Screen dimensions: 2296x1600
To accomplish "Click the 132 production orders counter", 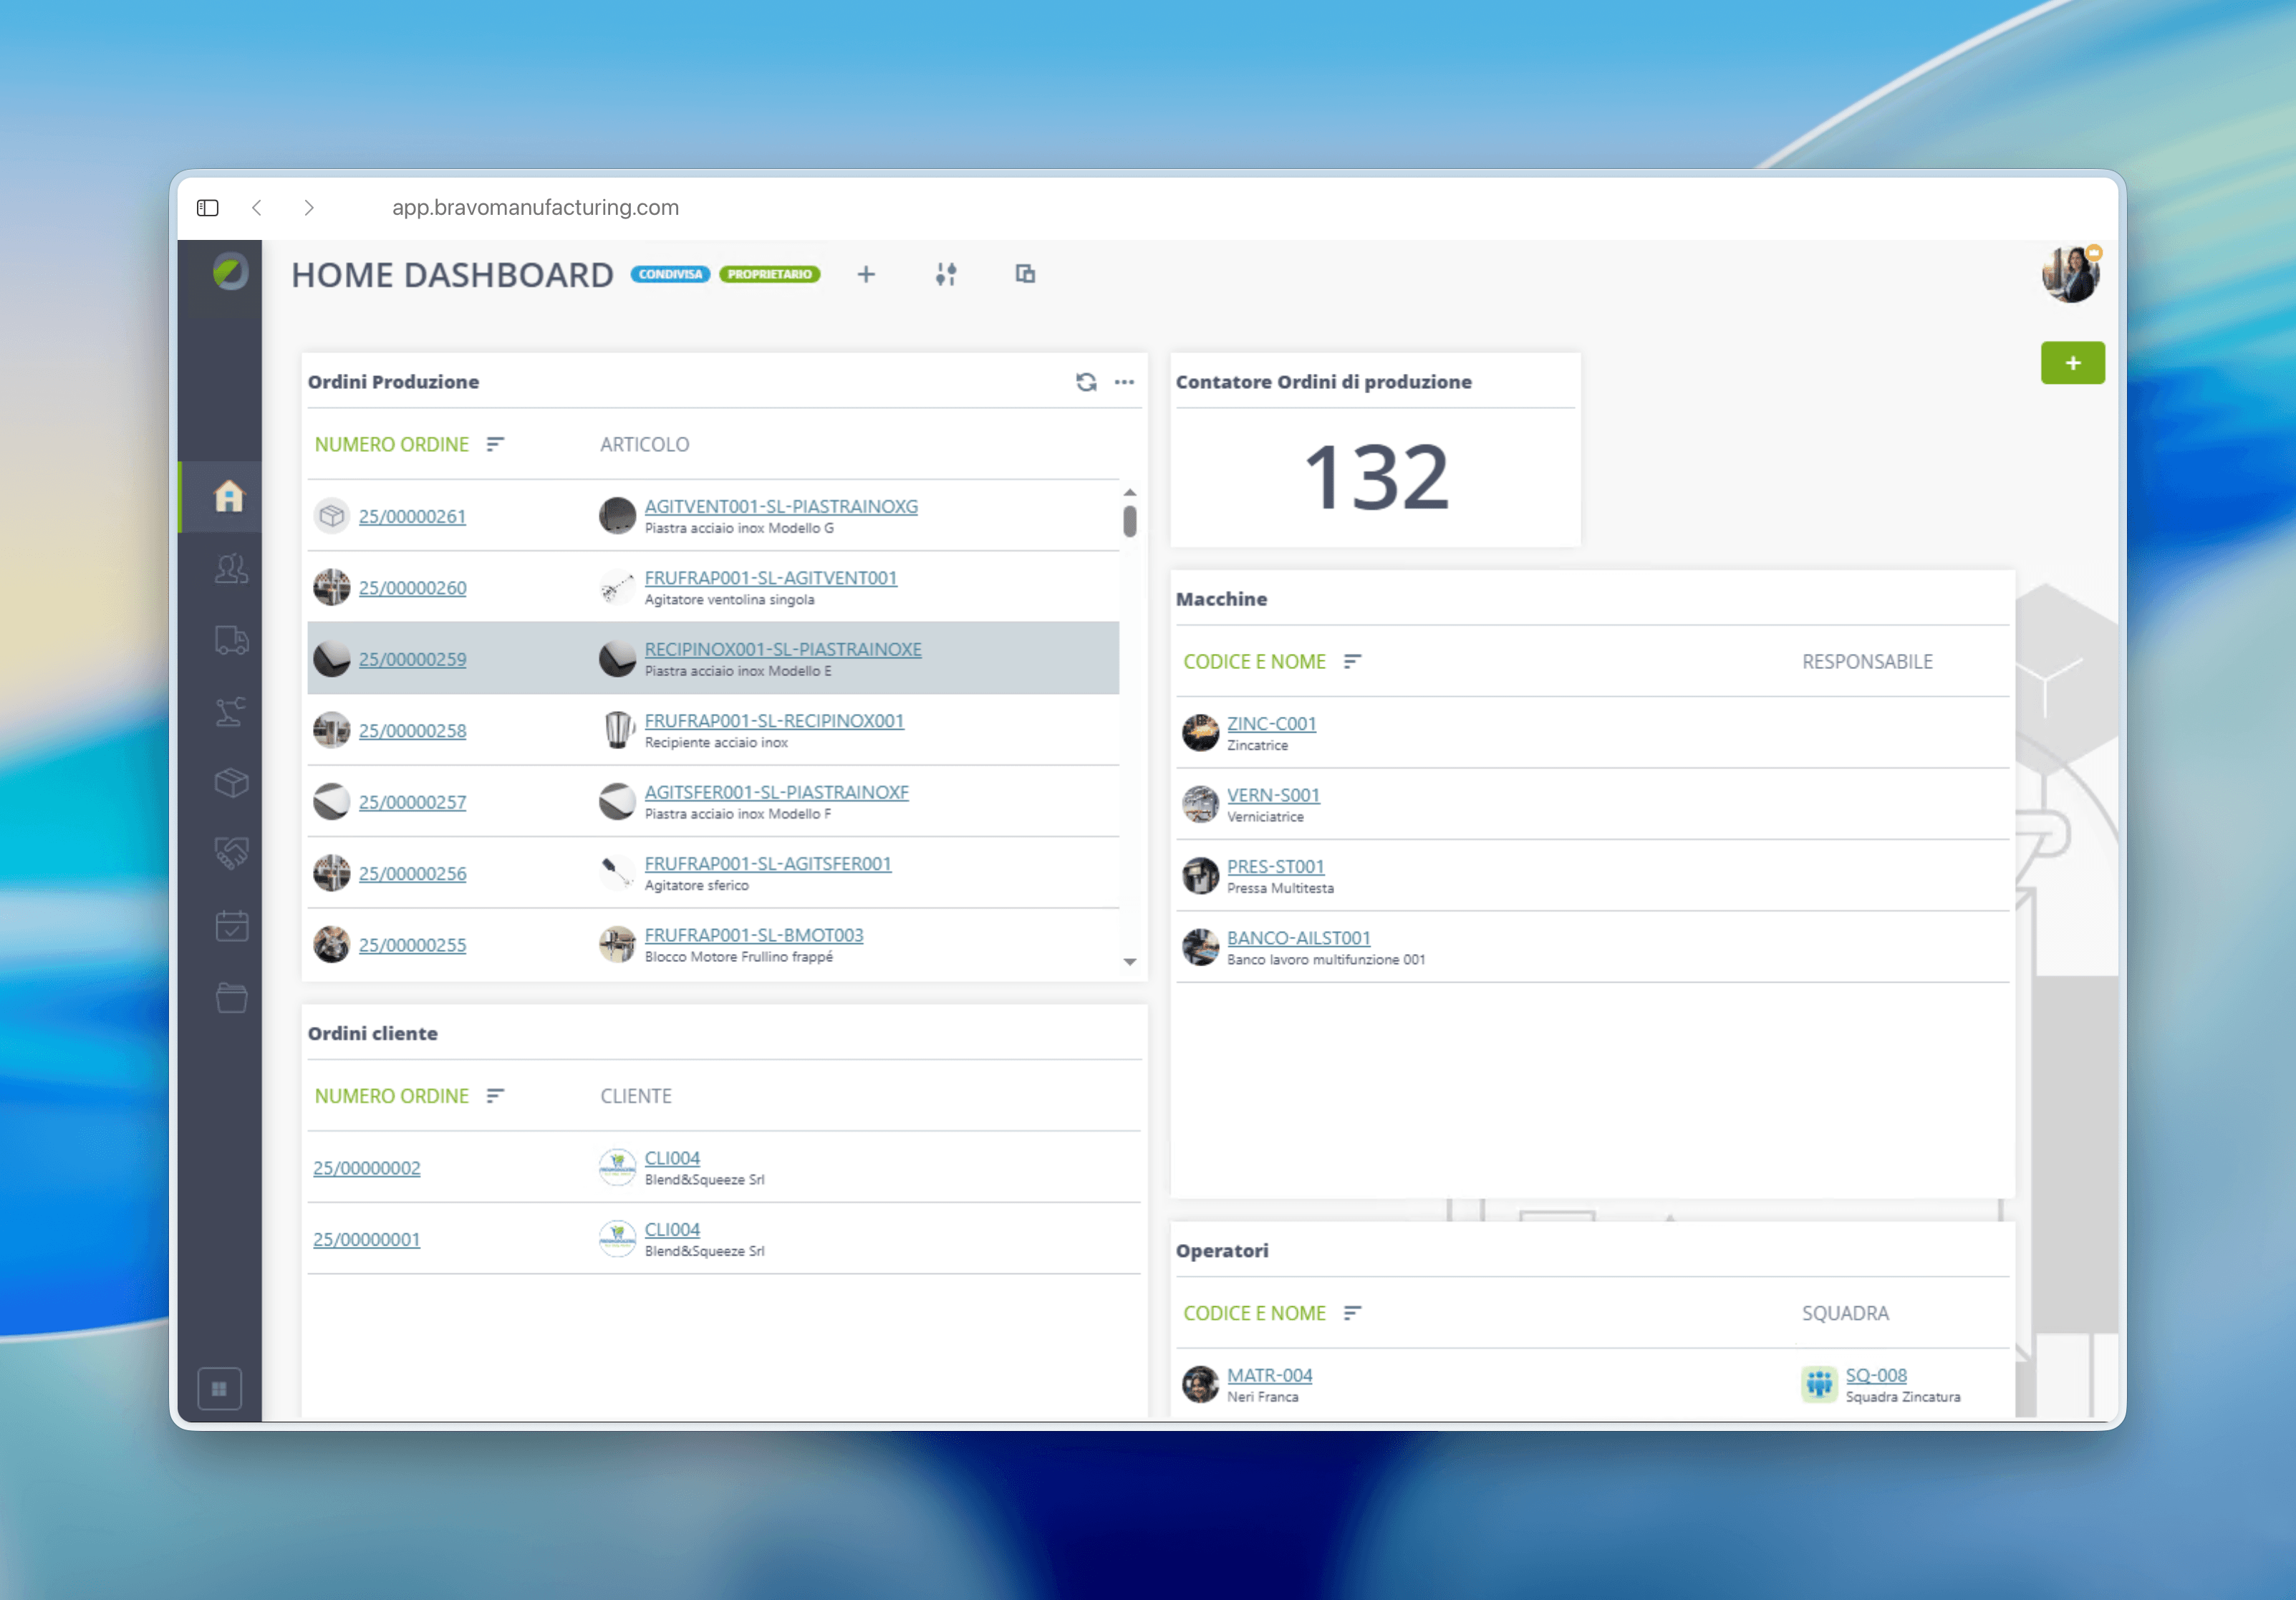I will tap(1376, 477).
